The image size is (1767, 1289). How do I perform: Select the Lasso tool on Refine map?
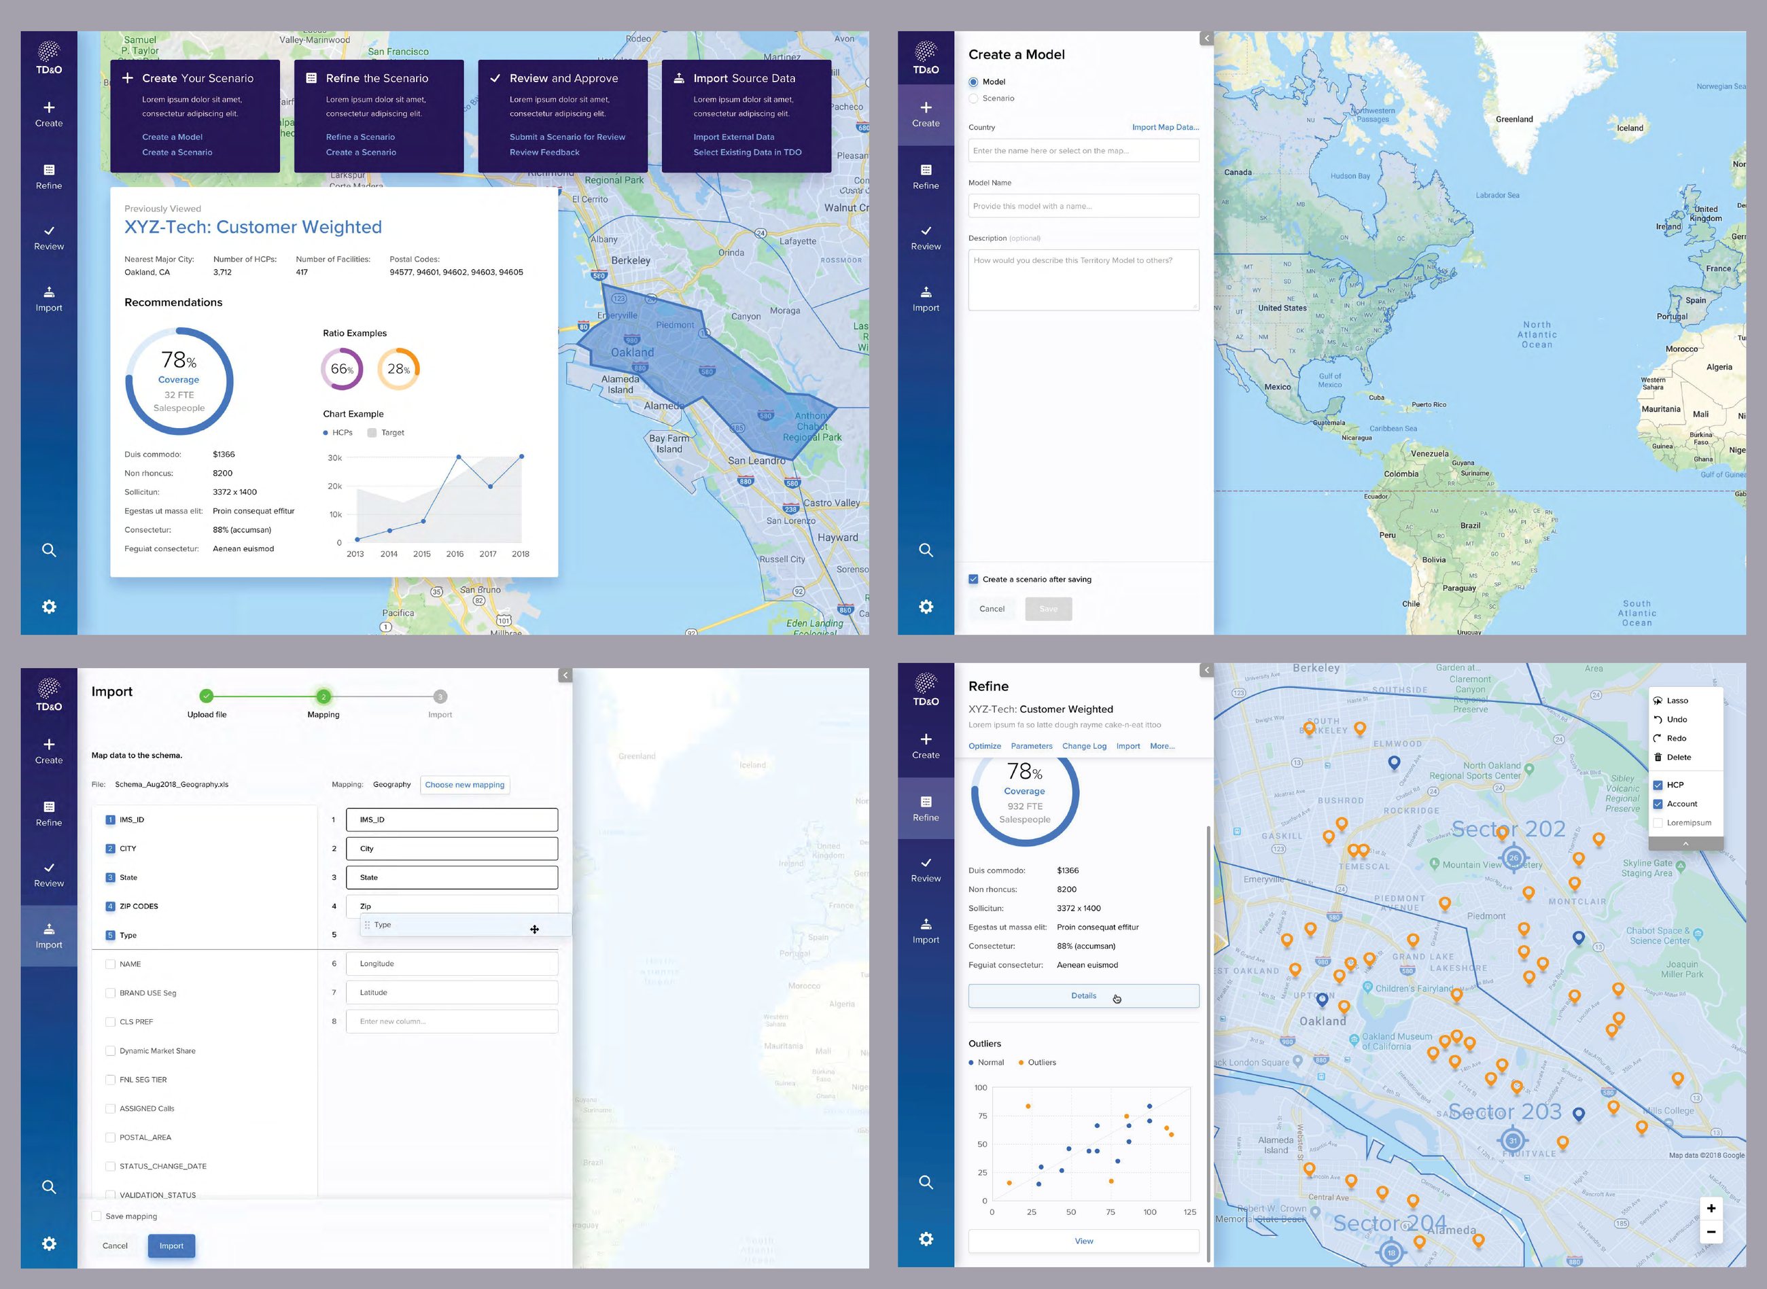click(1671, 700)
